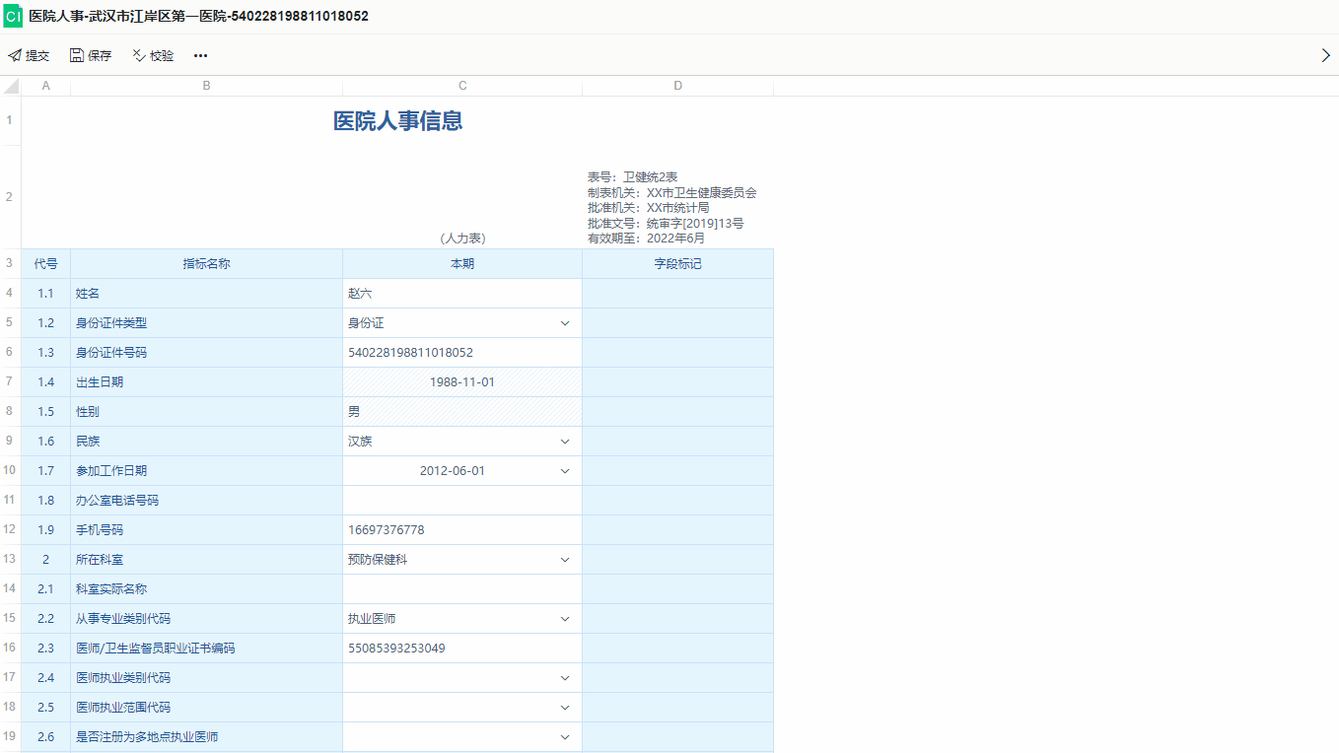Image resolution: width=1339 pixels, height=753 pixels.
Task: Click the empty 办公室电话号码 input cell
Action: point(461,501)
